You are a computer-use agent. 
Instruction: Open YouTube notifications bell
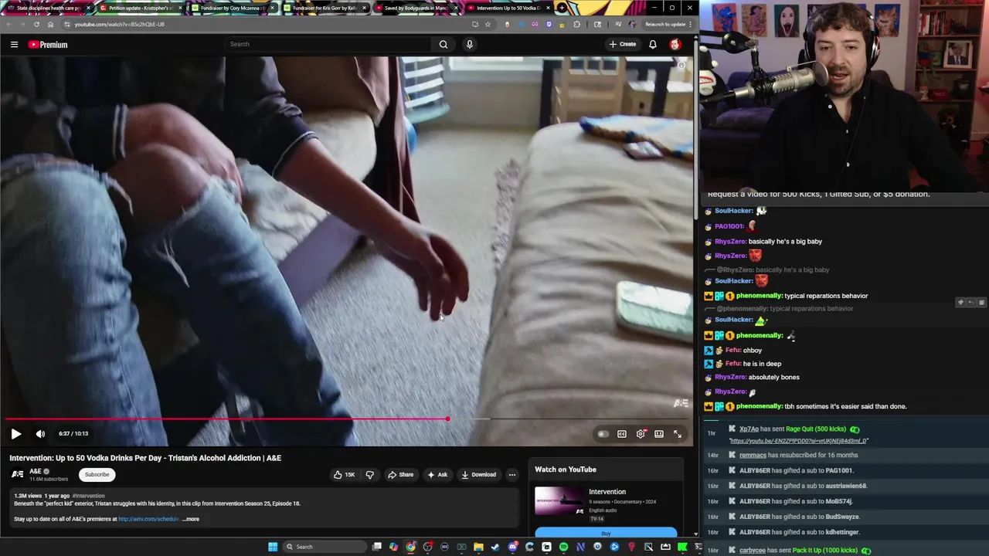pos(653,44)
